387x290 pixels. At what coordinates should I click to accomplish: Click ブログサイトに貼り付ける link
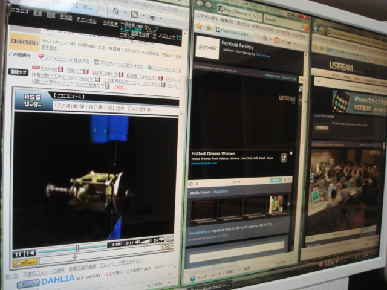point(121,65)
